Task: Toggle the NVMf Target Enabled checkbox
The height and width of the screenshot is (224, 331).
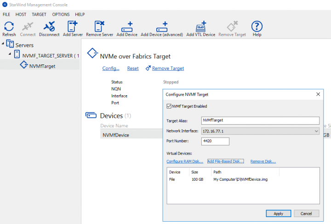Action: coord(169,106)
